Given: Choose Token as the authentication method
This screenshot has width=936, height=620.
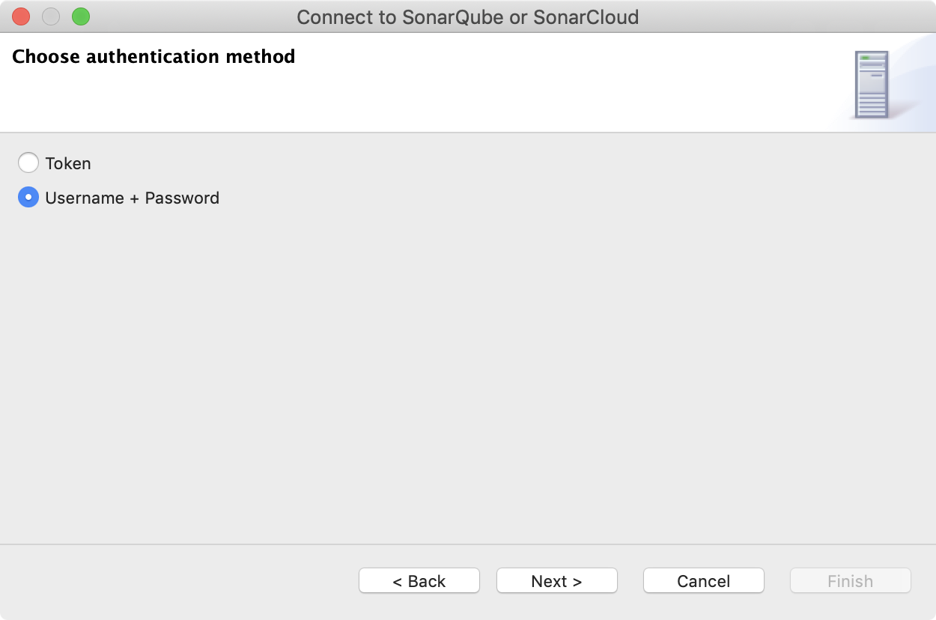Looking at the screenshot, I should [28, 162].
